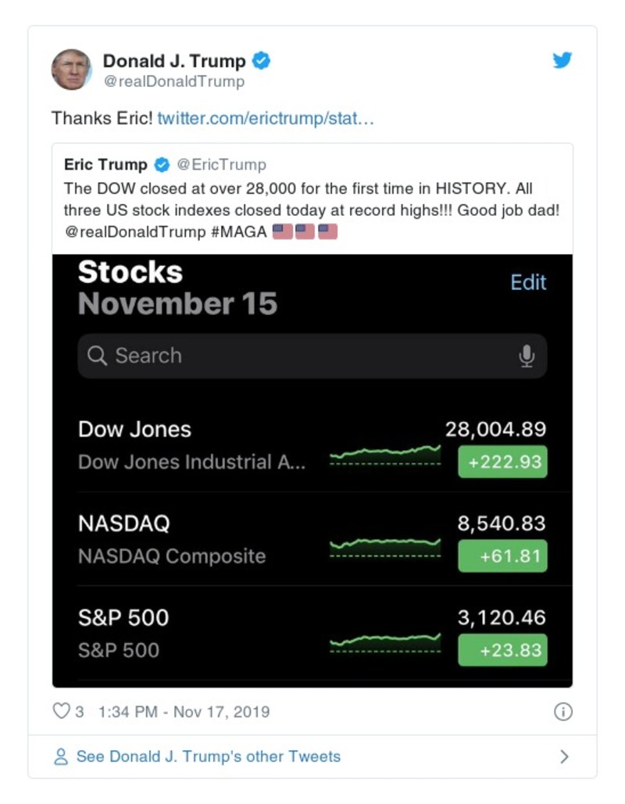This screenshot has width=625, height=804.
Task: Click the person icon beside other Tweets link
Action: [59, 756]
